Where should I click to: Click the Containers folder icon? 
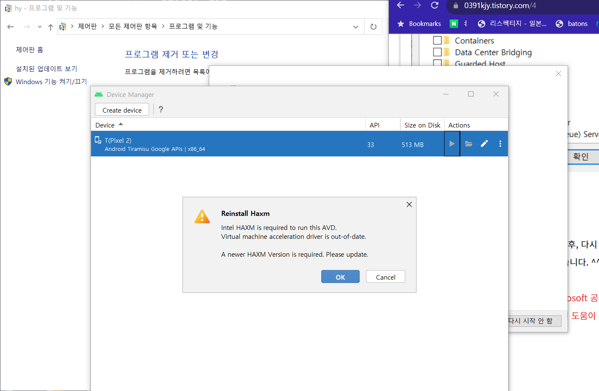pos(447,40)
